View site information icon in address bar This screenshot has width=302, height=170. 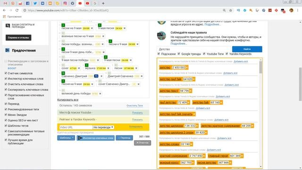pyautogui.click(x=25, y=10)
